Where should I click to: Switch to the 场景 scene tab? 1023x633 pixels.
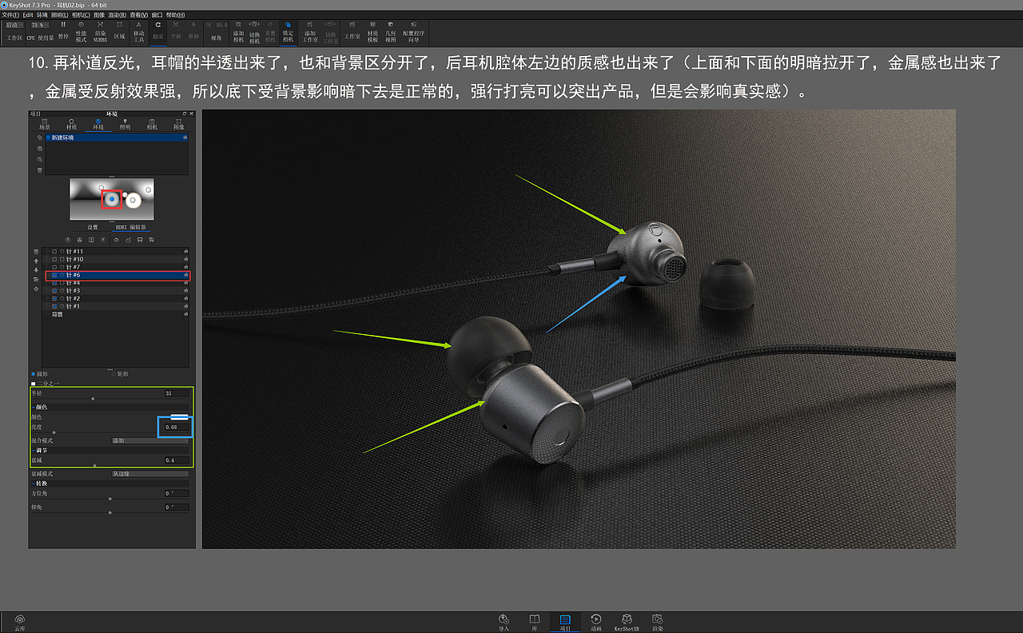(45, 125)
